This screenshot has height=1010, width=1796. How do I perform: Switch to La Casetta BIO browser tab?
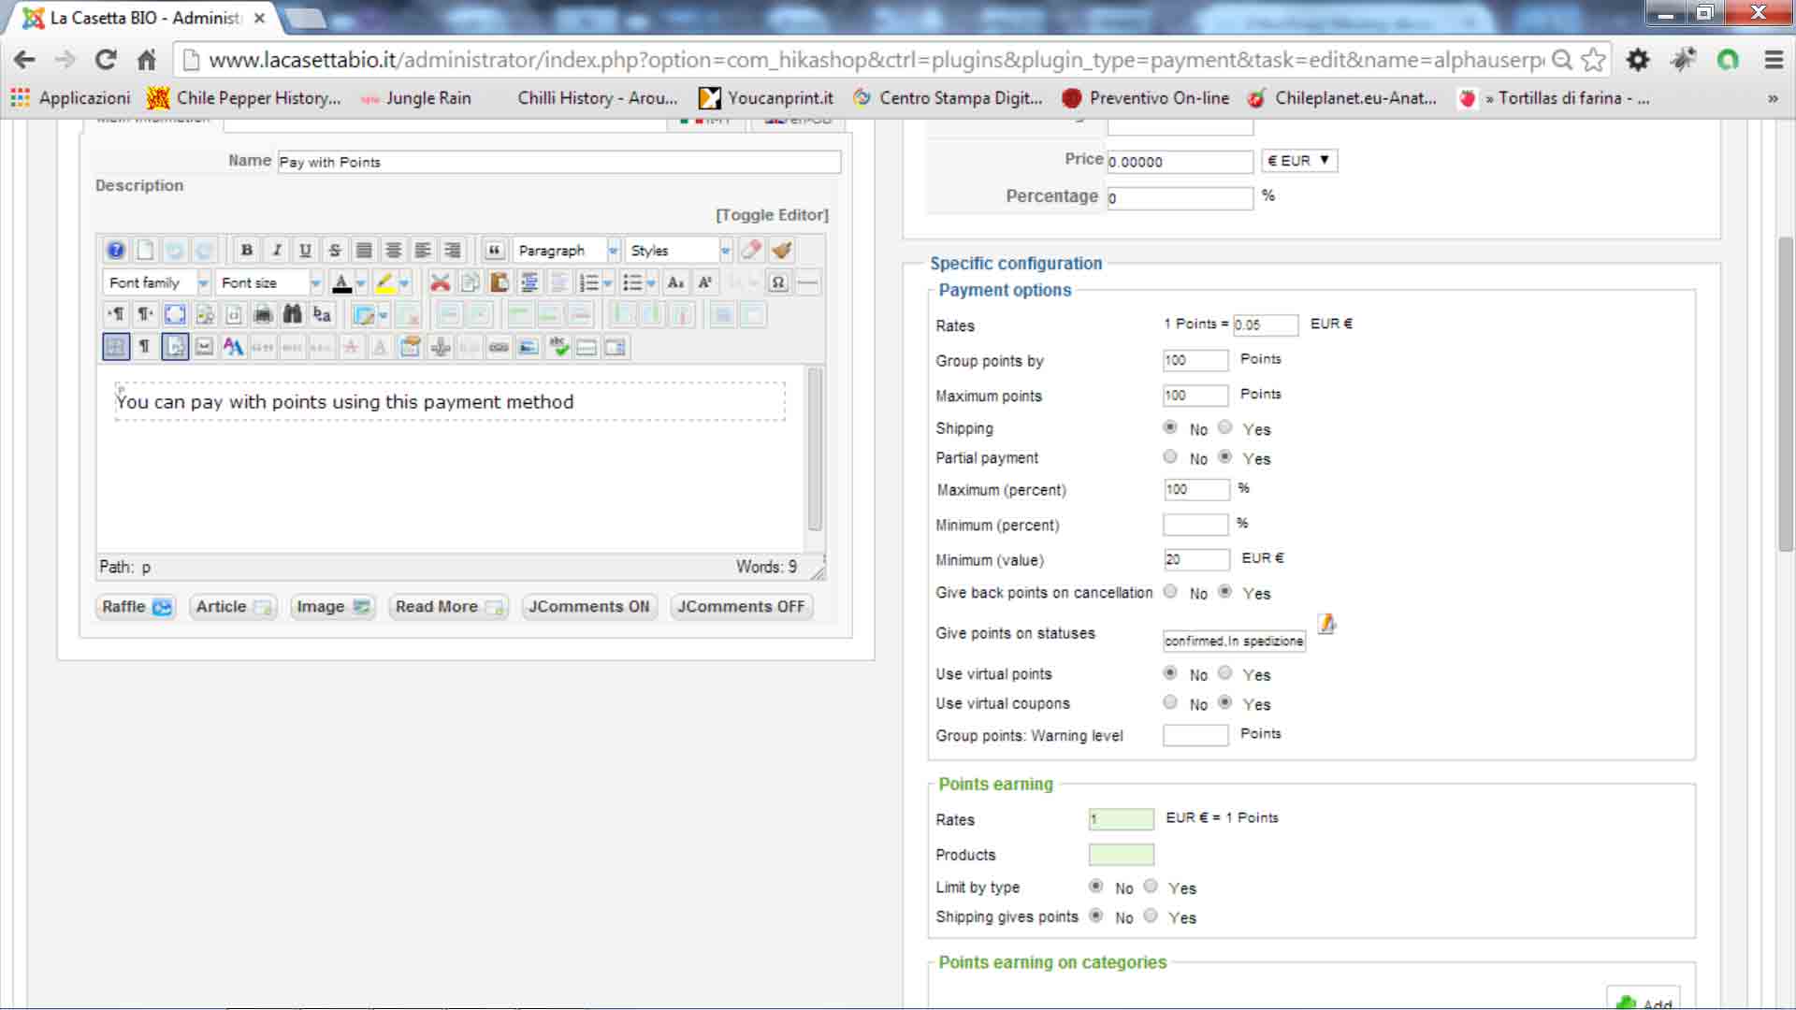[x=145, y=18]
